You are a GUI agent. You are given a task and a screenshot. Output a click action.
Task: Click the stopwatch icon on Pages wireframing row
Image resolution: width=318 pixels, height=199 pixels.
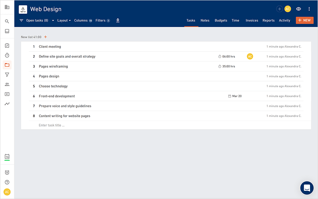pos(220,66)
